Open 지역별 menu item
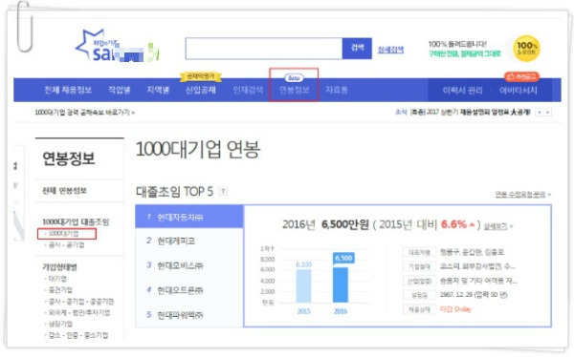Screen dimensions: 574x357 (158, 90)
